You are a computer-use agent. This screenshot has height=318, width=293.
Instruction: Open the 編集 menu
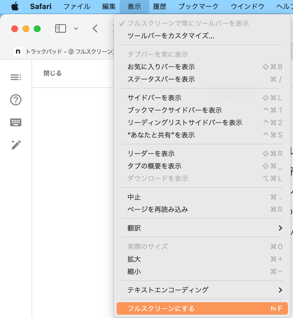pos(109,6)
